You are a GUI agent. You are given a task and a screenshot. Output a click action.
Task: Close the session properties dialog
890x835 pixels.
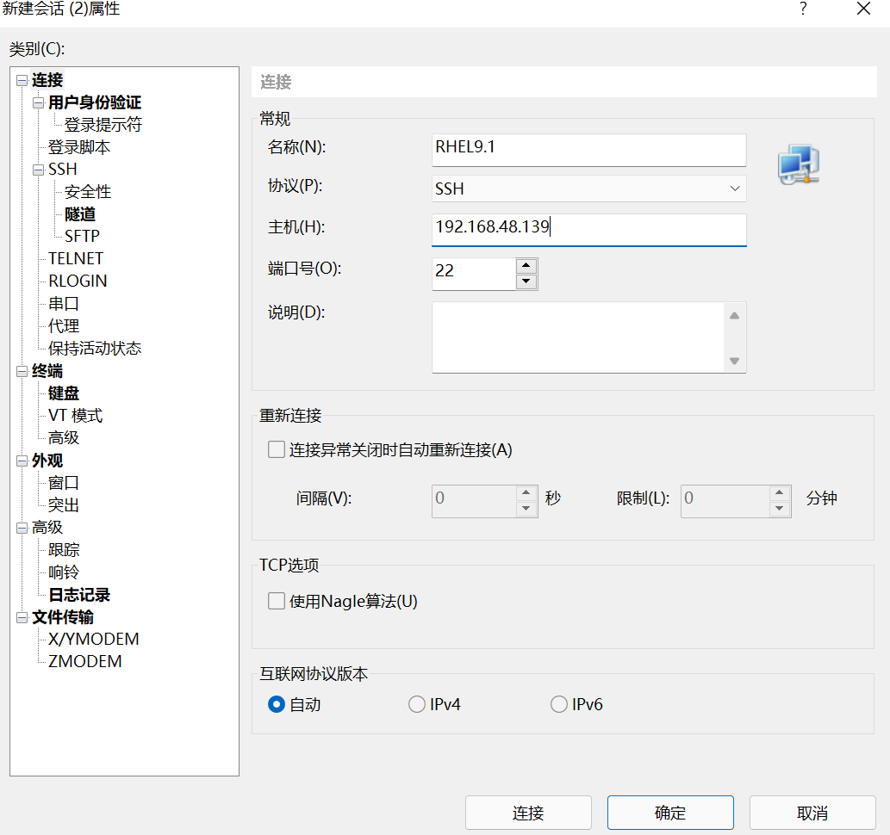coord(863,9)
